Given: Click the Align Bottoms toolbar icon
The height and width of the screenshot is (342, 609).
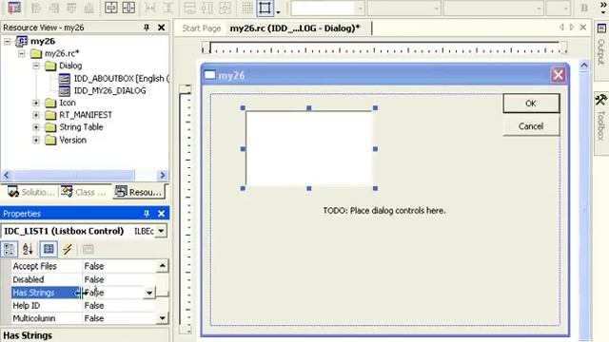Looking at the screenshot, I should [x=88, y=8].
